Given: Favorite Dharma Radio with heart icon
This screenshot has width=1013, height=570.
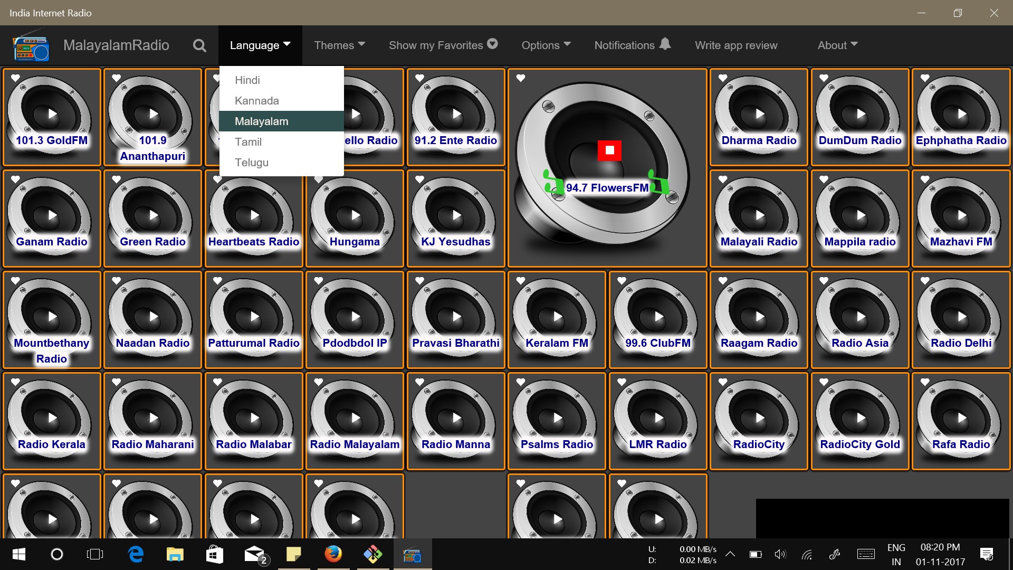Looking at the screenshot, I should [x=723, y=78].
